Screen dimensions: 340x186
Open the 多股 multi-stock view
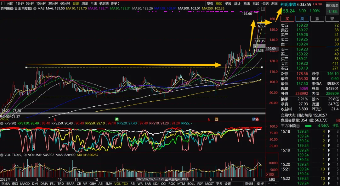228,3
